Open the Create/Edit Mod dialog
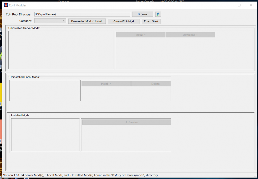258x179 pixels. click(x=124, y=21)
